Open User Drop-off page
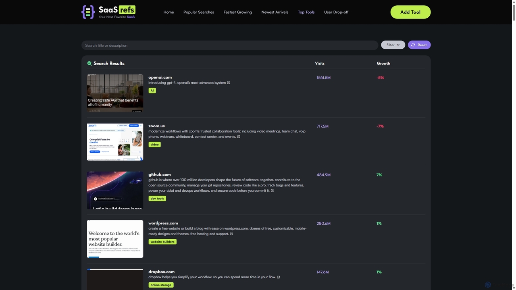The width and height of the screenshot is (516, 290). (x=336, y=12)
